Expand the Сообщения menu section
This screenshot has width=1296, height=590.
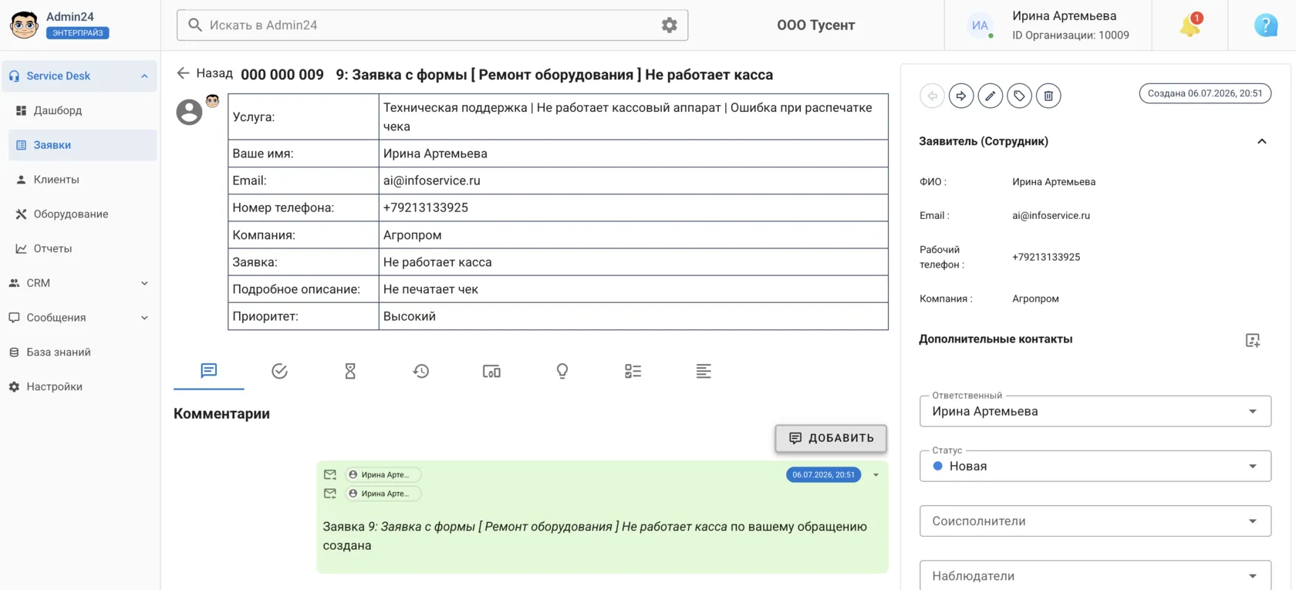click(144, 318)
